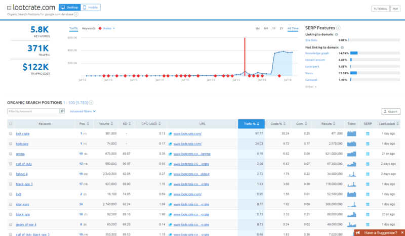
Task: Expand the Advanced filters dropdown
Action: tap(83, 111)
